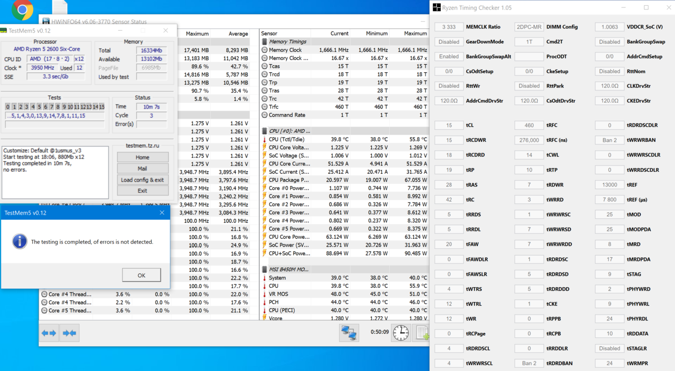Click the Ryzen Timing Checker title bar icon
Screen dimensions: 675x371
437,8
